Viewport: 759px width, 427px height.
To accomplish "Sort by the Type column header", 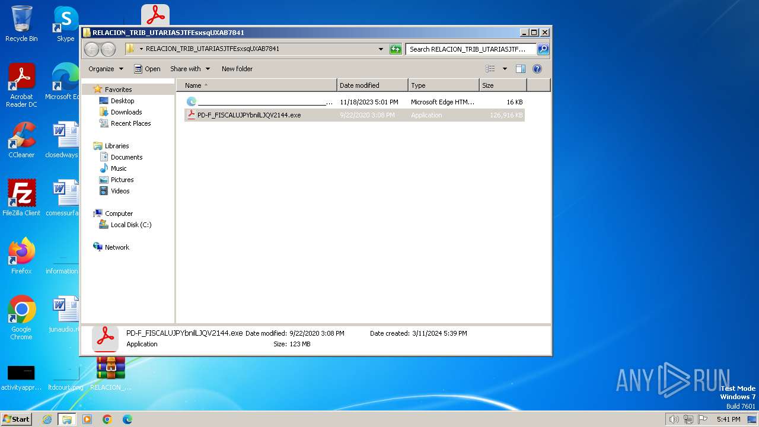I will pyautogui.click(x=444, y=85).
